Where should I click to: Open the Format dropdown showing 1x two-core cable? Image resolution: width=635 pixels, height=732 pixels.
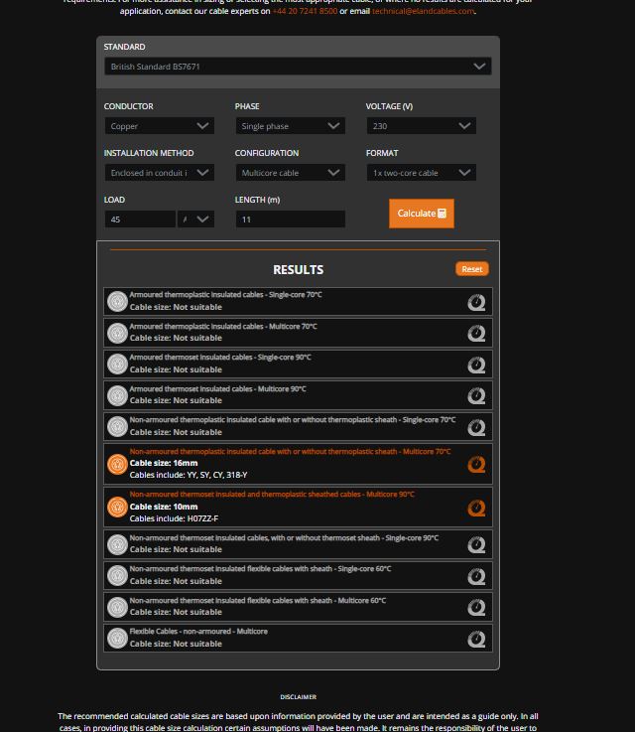pos(421,173)
